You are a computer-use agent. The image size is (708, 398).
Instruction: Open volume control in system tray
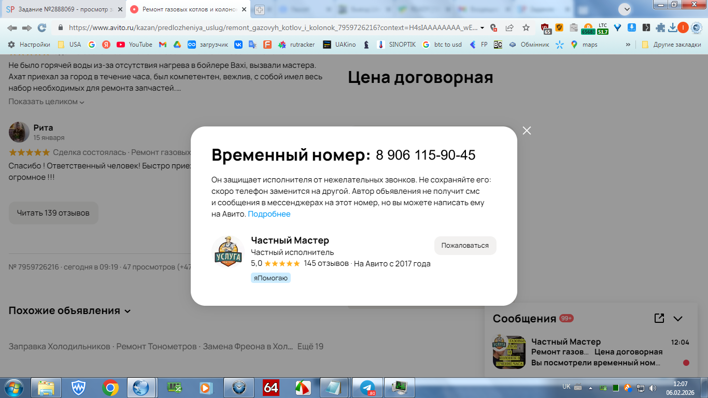[x=653, y=388]
